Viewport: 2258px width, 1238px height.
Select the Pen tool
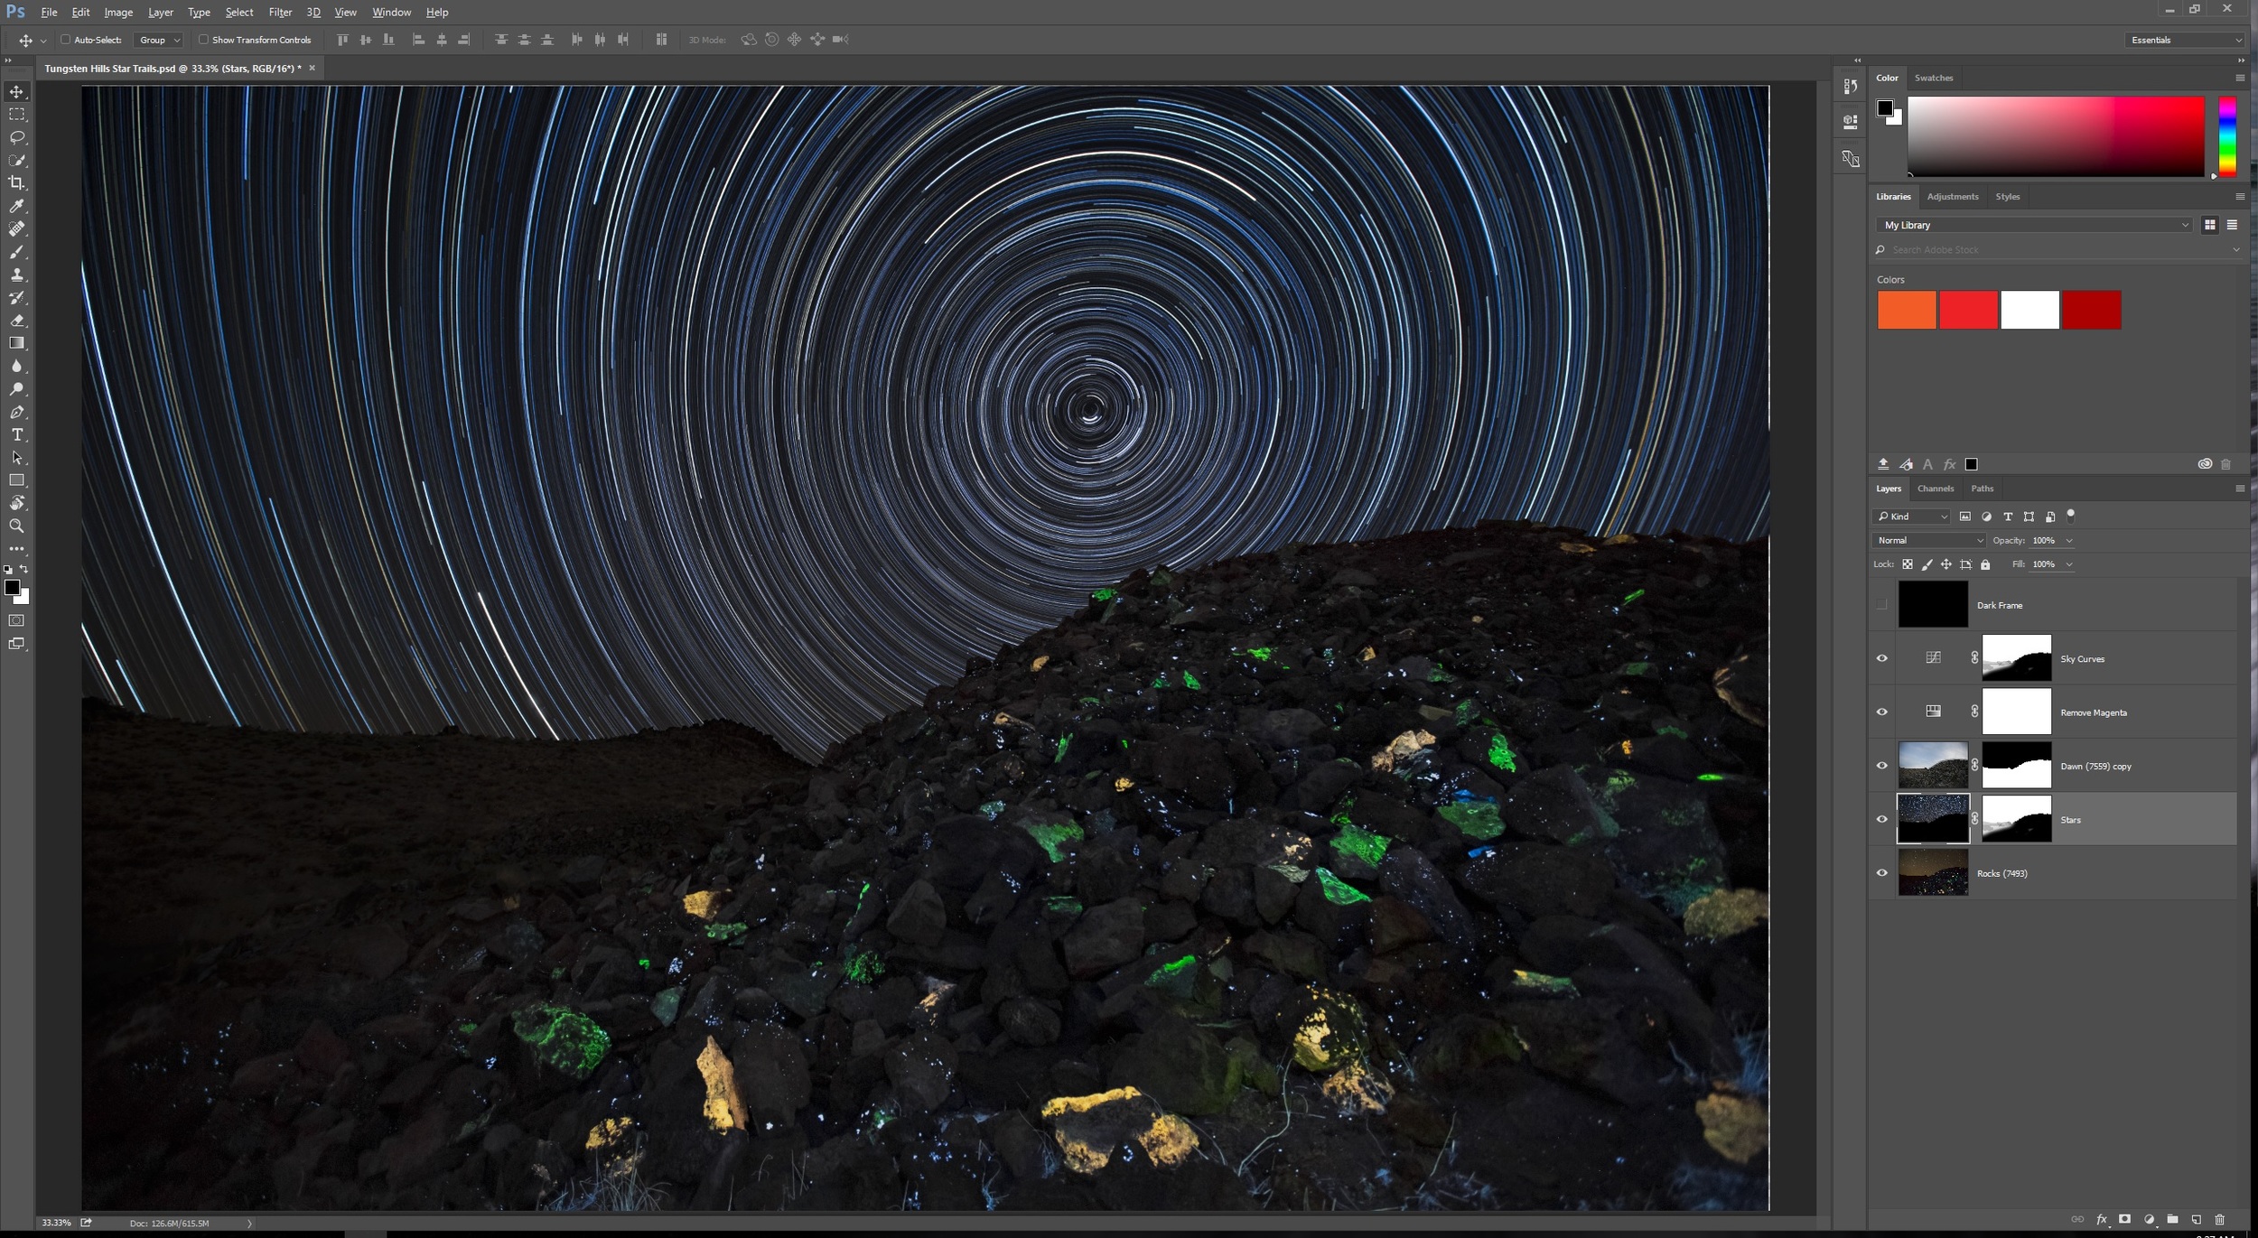click(17, 412)
